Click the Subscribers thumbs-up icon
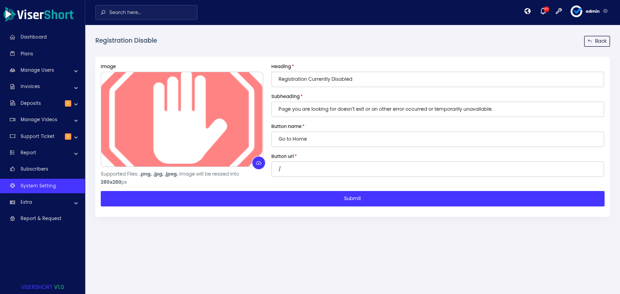 13,169
